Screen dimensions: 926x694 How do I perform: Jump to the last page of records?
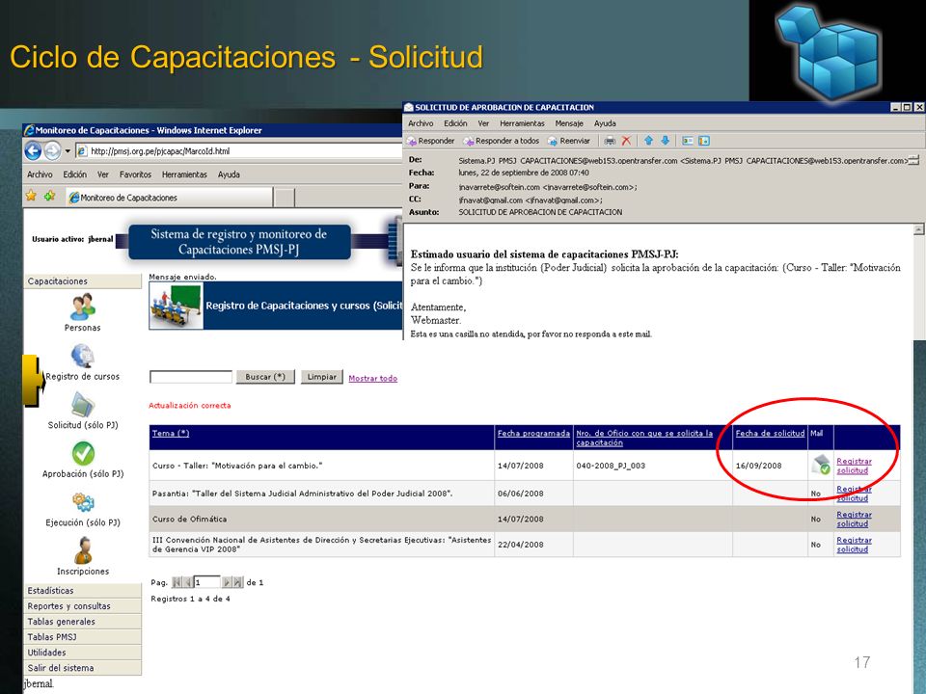(237, 582)
